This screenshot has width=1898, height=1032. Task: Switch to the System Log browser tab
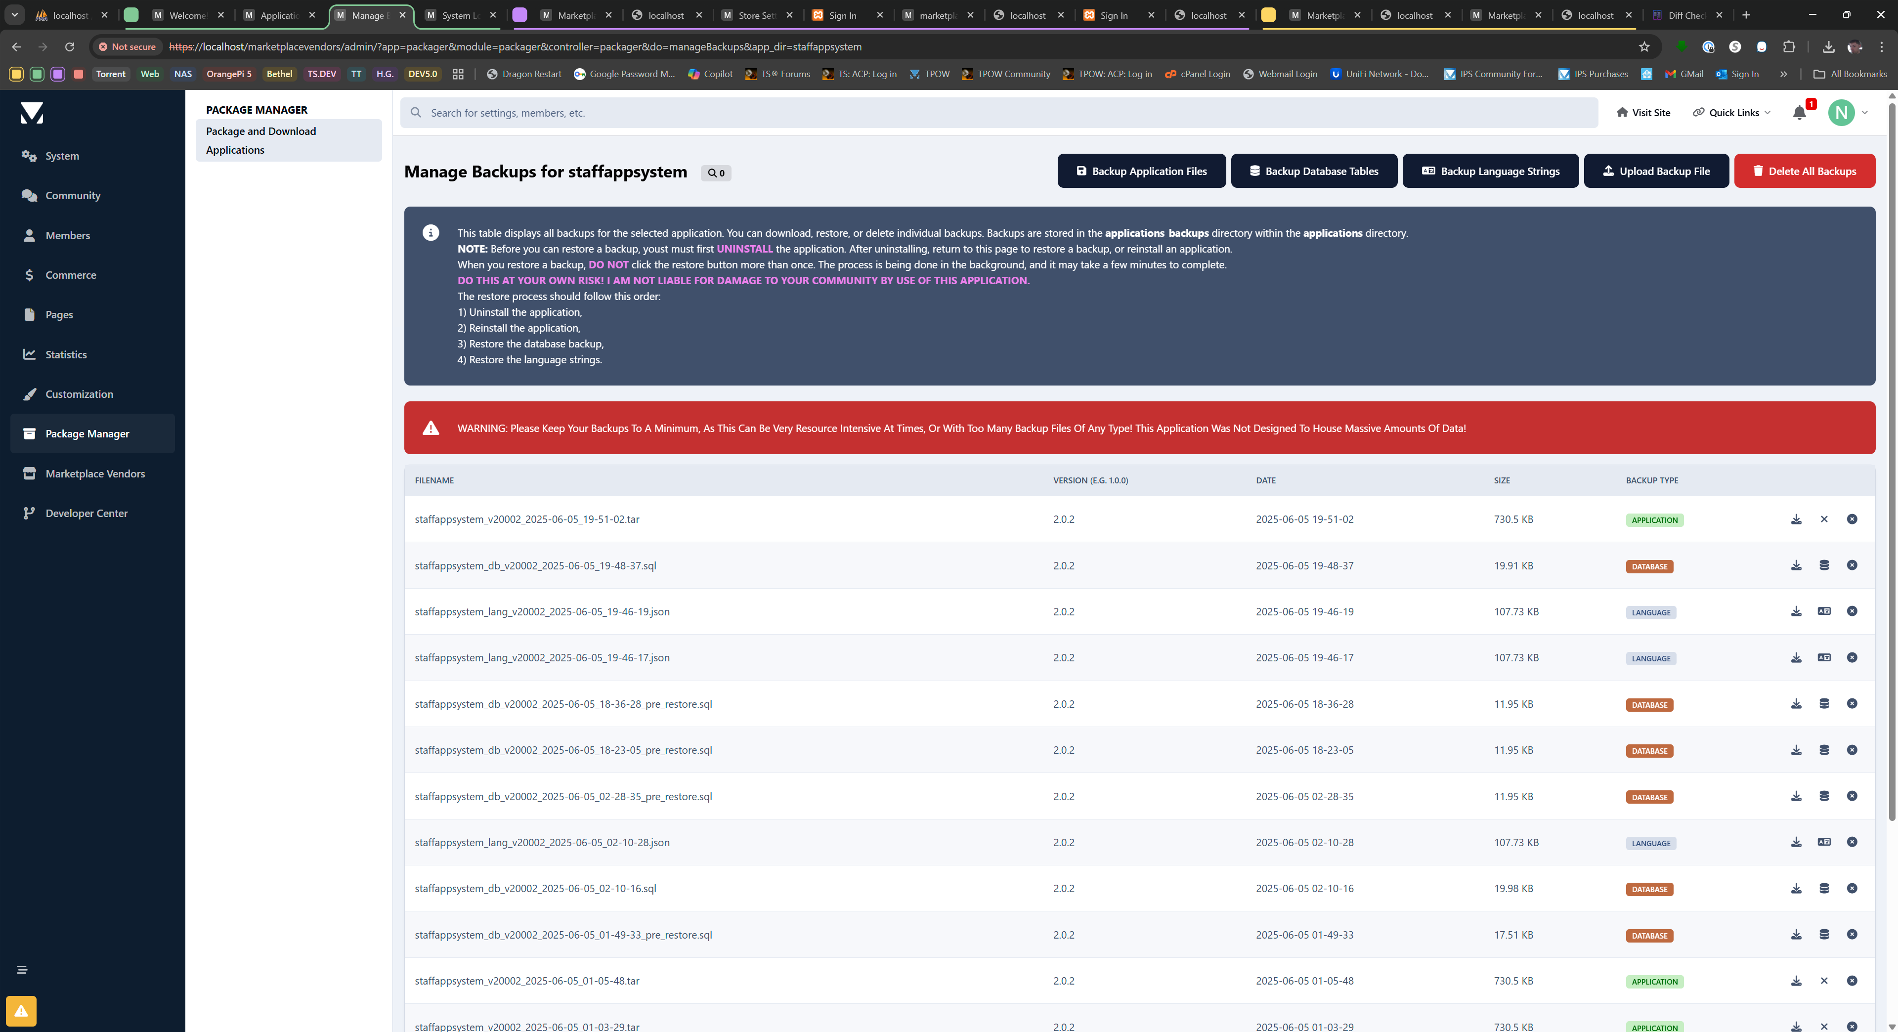[460, 15]
